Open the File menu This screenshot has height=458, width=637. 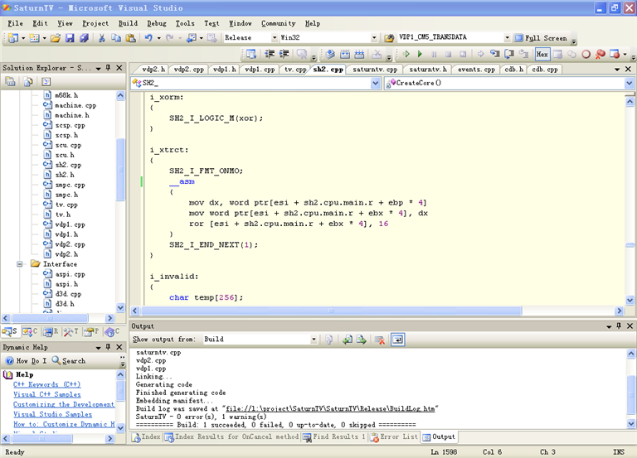(x=15, y=23)
